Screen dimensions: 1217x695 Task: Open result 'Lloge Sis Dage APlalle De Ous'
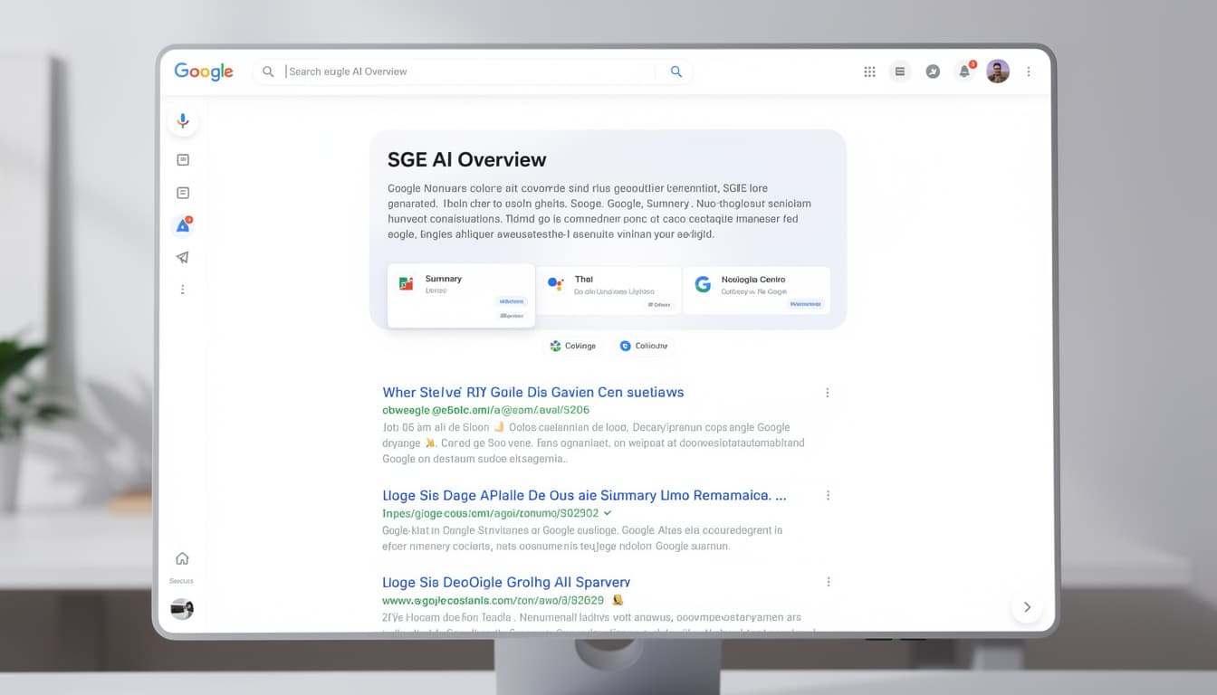click(x=584, y=495)
